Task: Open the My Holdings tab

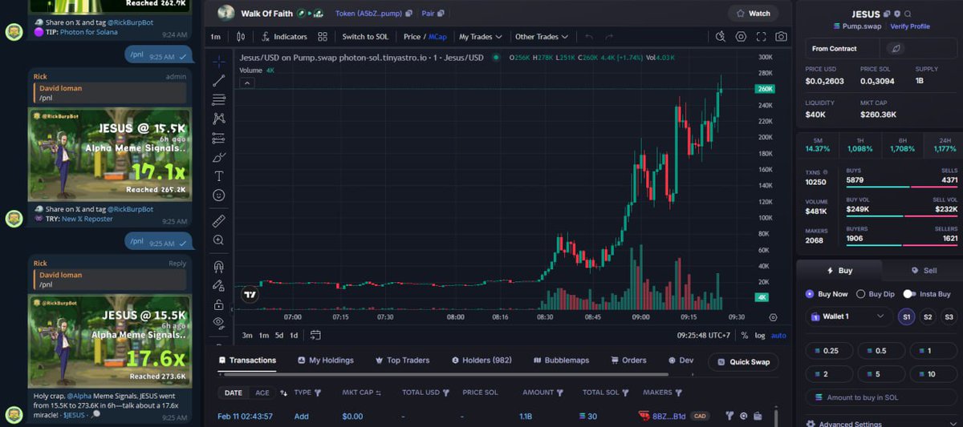Action: (x=325, y=361)
